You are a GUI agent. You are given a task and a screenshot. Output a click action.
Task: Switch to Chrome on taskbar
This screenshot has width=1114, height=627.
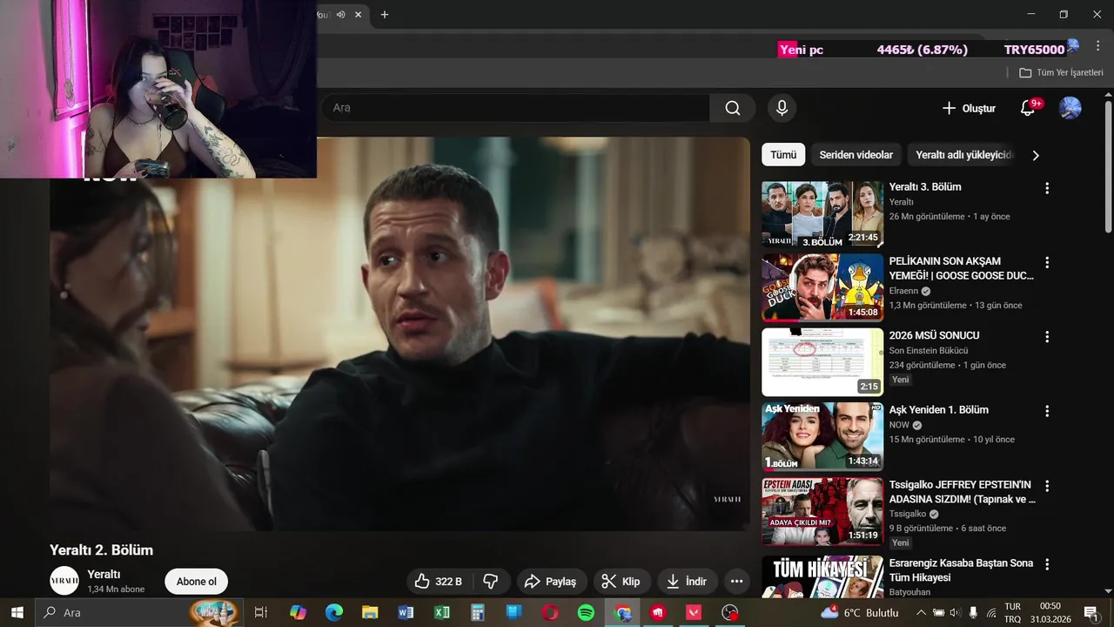pos(622,612)
